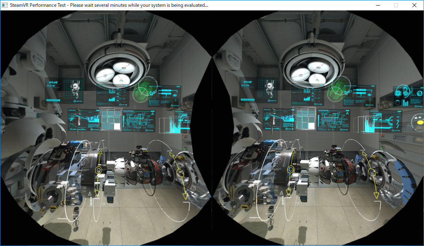This screenshot has height=246, width=424.
Task: Click the green circular hologram in left eye view
Action: (x=145, y=90)
